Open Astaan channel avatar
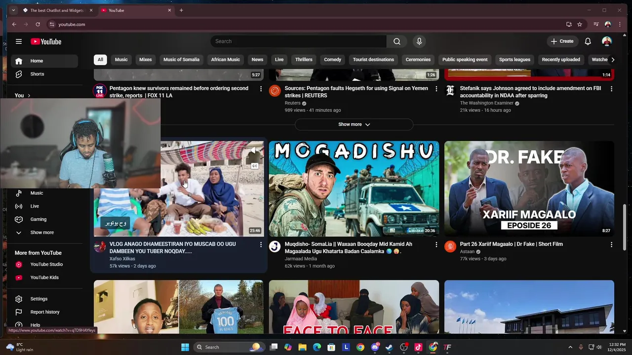The image size is (632, 355). point(450,247)
